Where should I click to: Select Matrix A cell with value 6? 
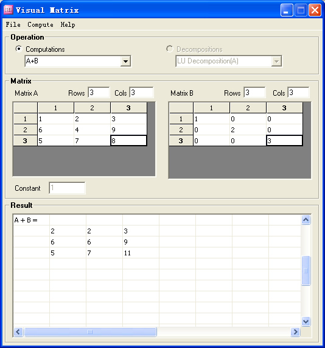(55, 130)
